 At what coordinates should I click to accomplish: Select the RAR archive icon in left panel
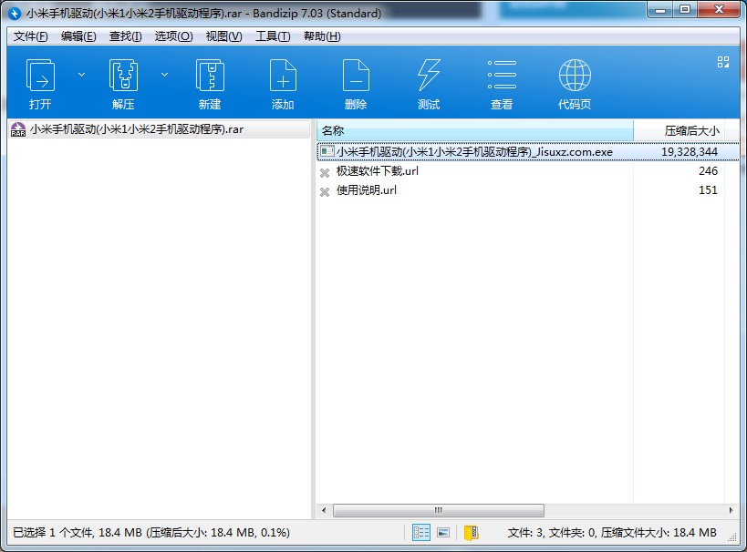16,130
